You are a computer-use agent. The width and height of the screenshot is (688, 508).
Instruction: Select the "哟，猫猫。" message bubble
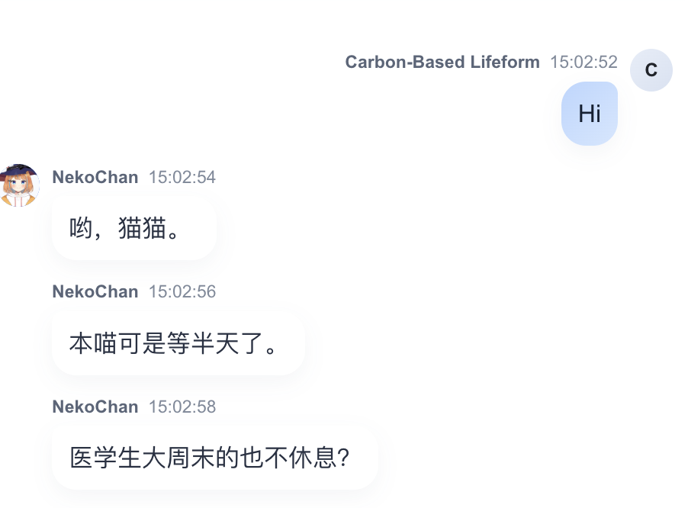pos(134,229)
